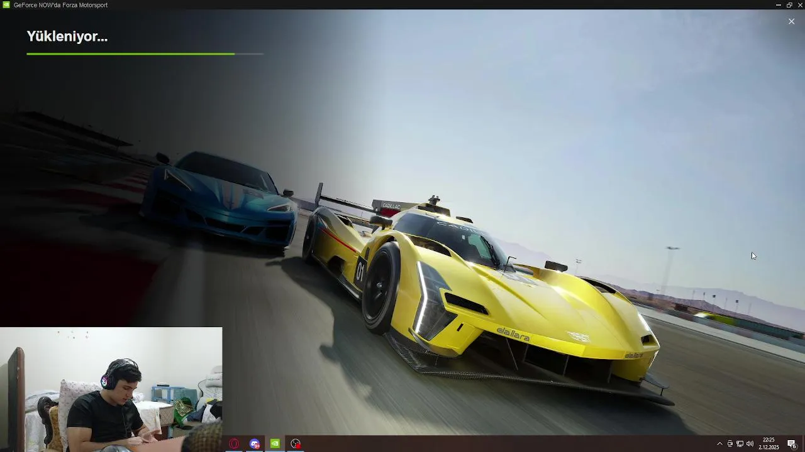
Task: Click the battery/power tray icon
Action: click(730, 444)
